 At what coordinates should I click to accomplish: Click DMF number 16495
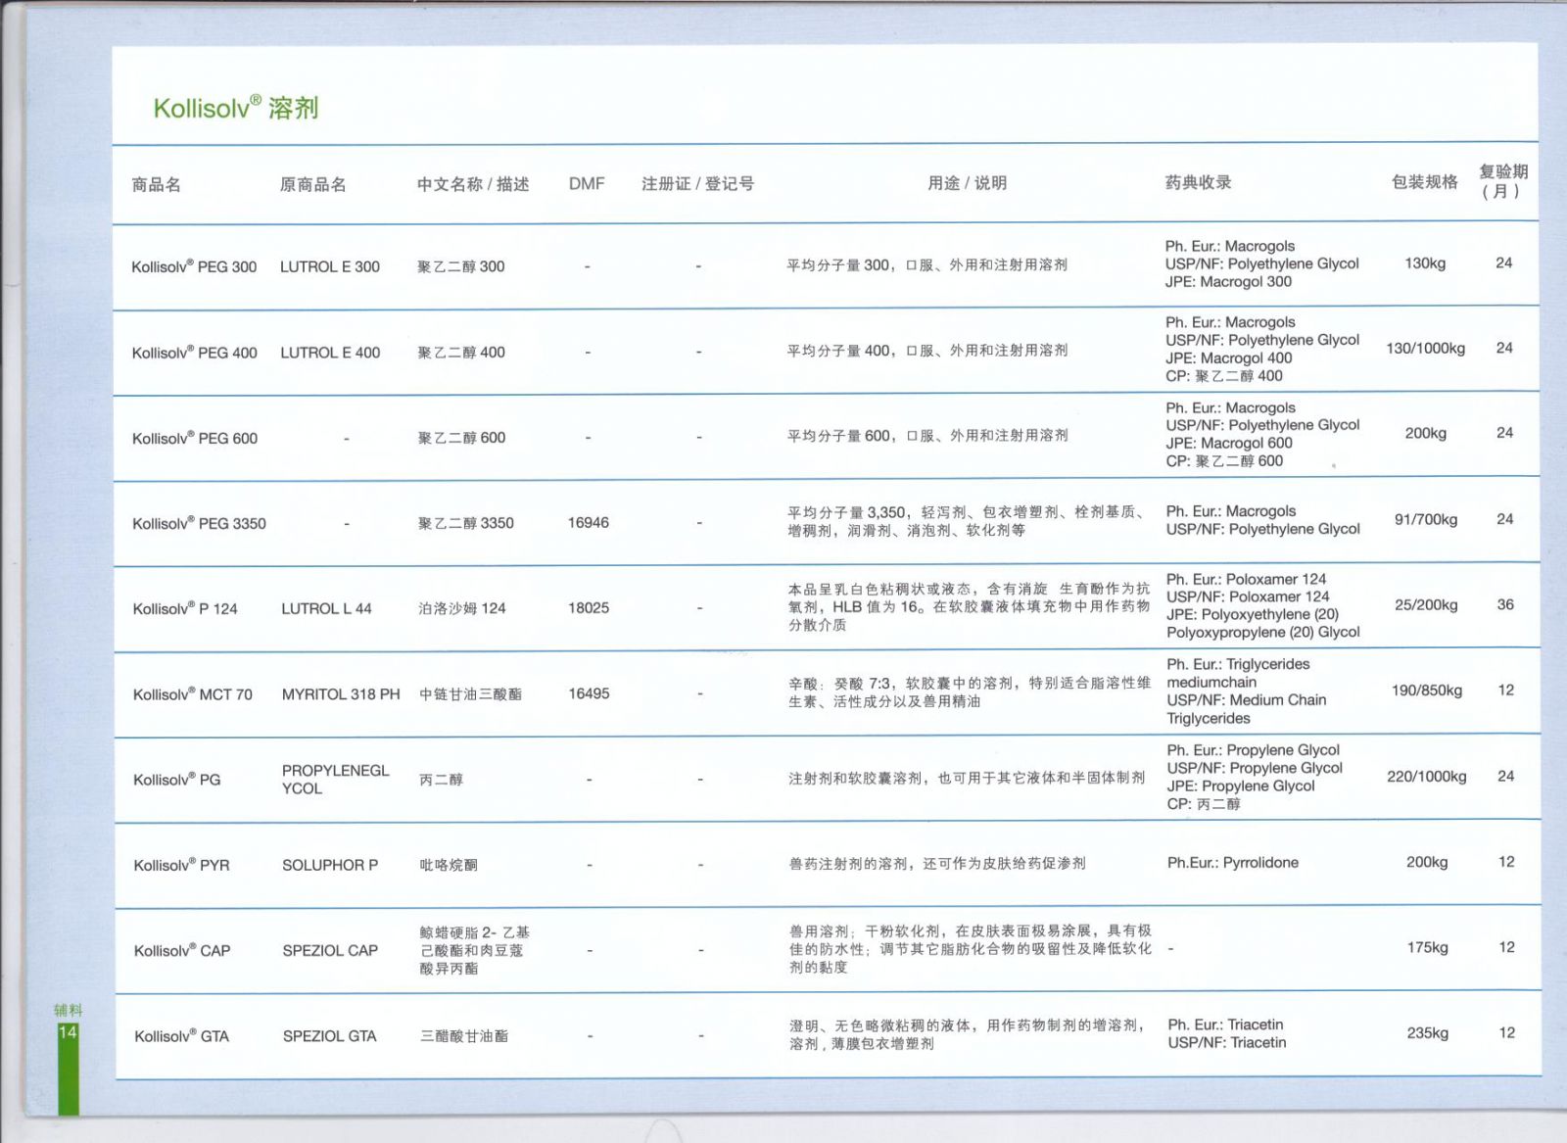coord(589,693)
